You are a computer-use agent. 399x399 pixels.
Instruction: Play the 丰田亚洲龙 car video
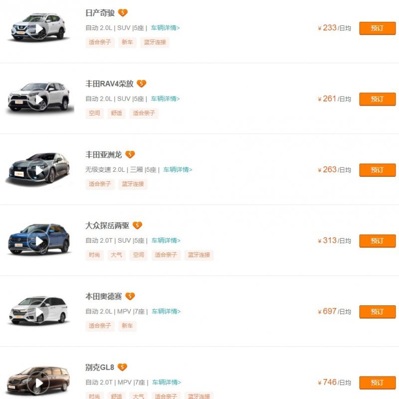pos(38,171)
